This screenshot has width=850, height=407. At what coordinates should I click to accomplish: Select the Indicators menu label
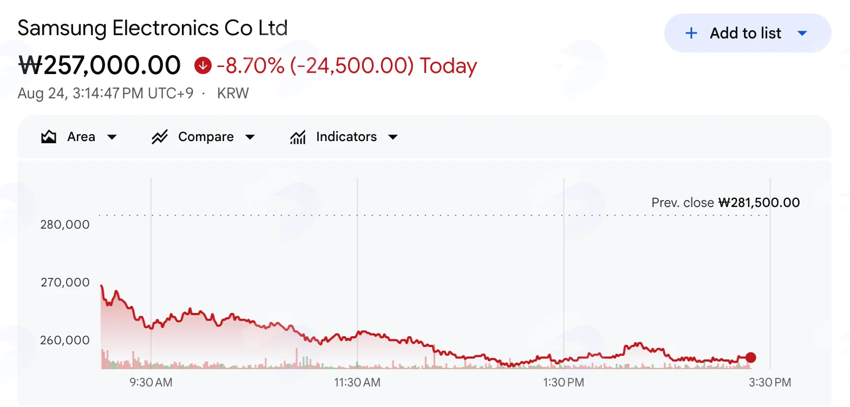point(346,137)
